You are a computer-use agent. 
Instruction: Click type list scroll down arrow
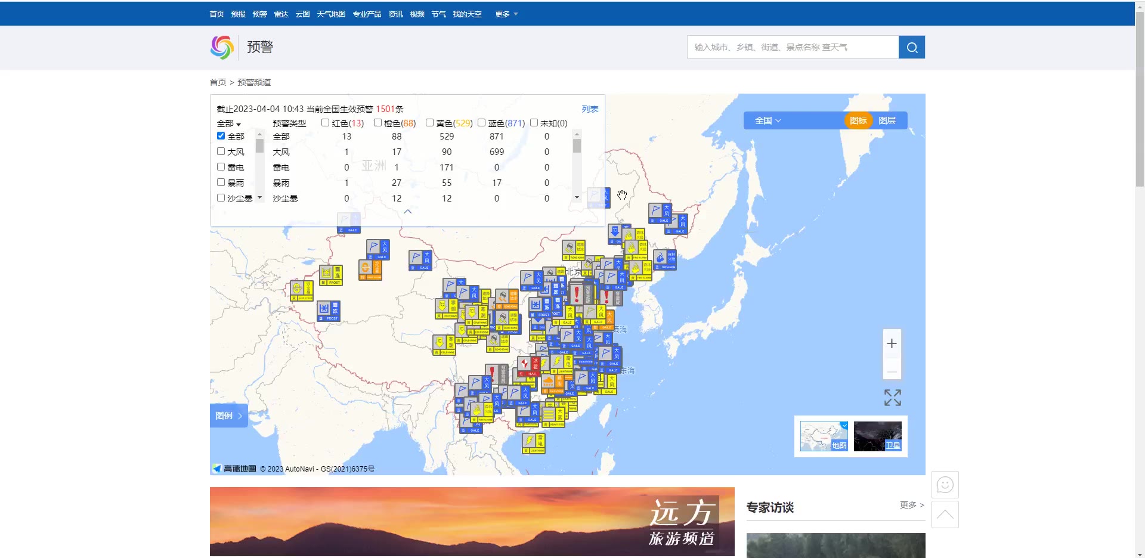point(259,197)
